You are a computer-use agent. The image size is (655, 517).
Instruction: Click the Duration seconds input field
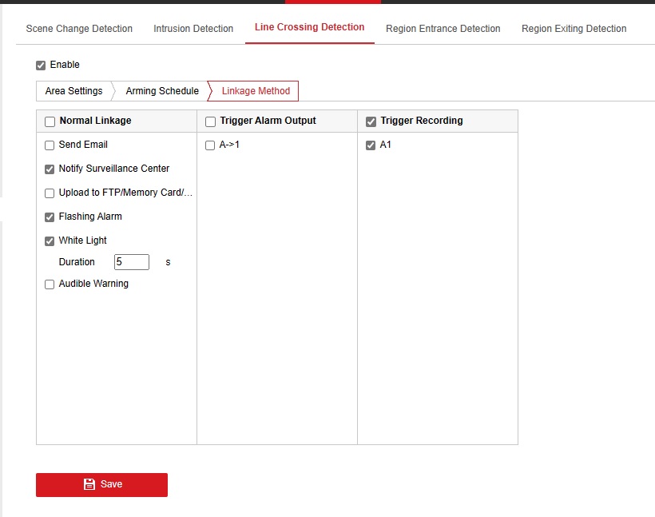131,262
